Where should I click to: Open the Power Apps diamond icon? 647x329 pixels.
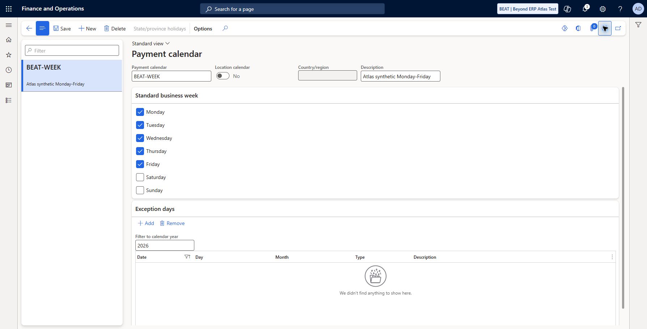tap(564, 28)
